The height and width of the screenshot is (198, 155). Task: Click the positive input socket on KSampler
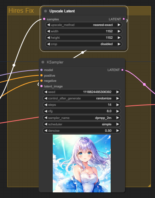click(42, 75)
